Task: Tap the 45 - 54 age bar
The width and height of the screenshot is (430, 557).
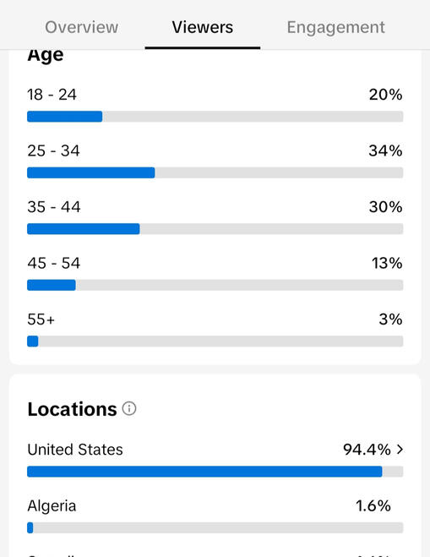Action: [215, 285]
